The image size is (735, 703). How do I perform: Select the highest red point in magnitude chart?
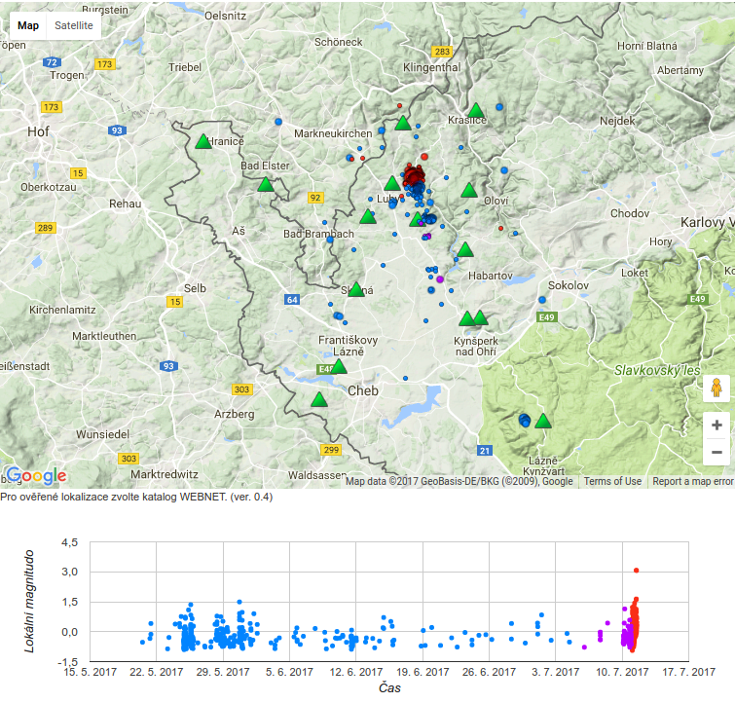(x=636, y=571)
